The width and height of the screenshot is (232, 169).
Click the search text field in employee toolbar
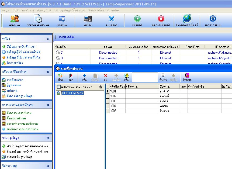(x=145, y=77)
